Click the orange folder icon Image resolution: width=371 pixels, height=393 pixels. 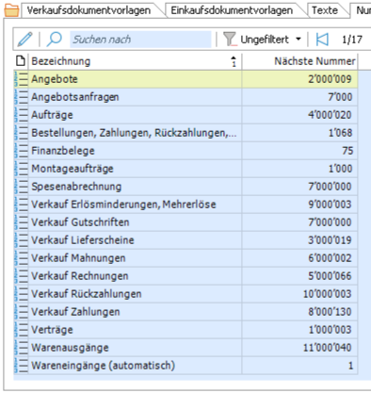click(x=11, y=10)
